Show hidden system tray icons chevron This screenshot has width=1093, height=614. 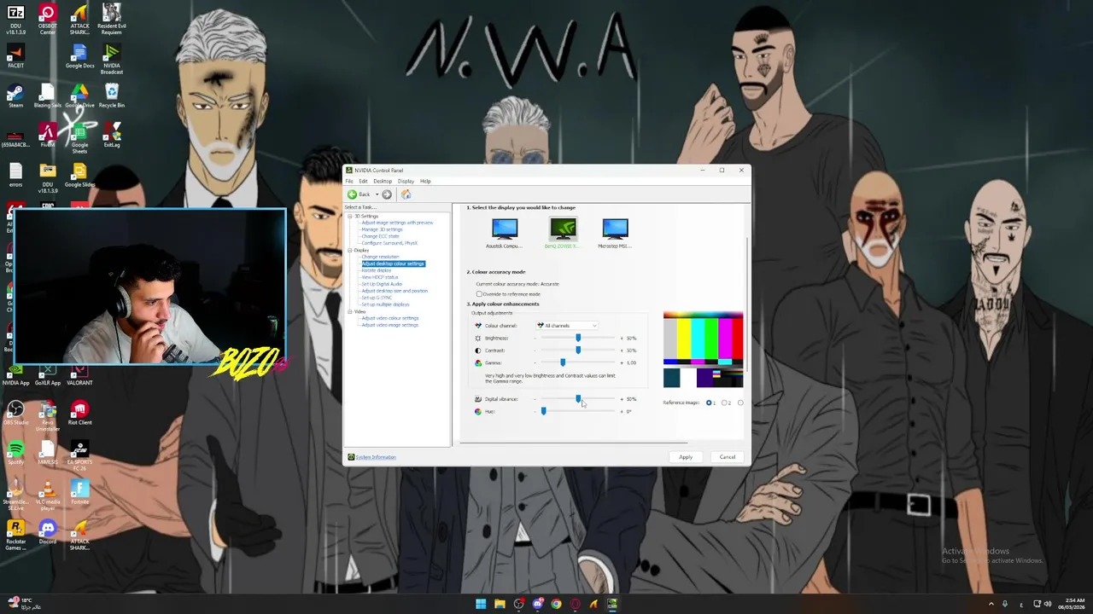point(991,604)
